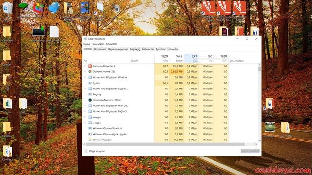Collapse view with Daha az ayrıntı
Screen dimensions: 312x175
coord(95,151)
